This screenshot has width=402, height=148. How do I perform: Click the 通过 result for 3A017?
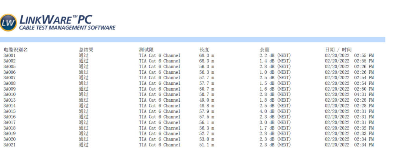84,122
